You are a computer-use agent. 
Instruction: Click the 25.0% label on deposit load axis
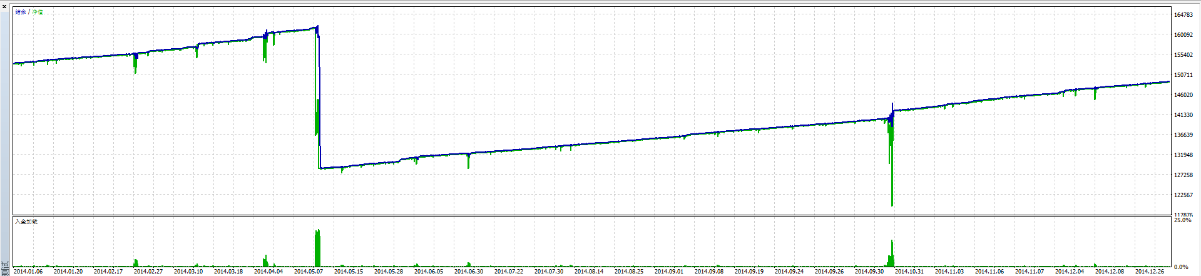coord(1182,220)
